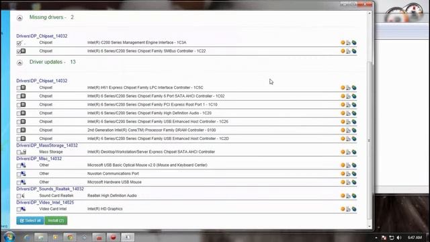Collapse the Missing drivers section
This screenshot has width=430, height=242.
coord(19,18)
